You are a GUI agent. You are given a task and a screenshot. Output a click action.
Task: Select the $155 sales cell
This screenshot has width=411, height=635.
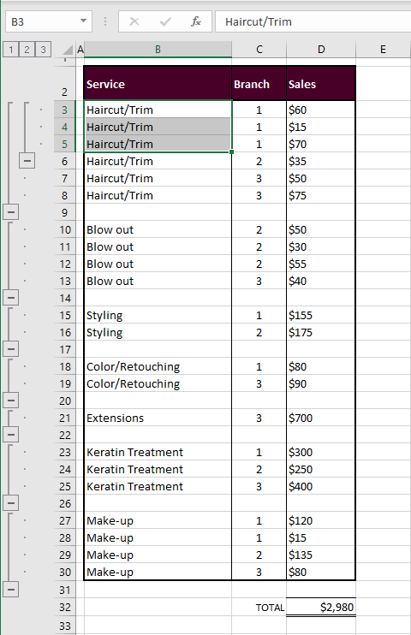point(321,315)
